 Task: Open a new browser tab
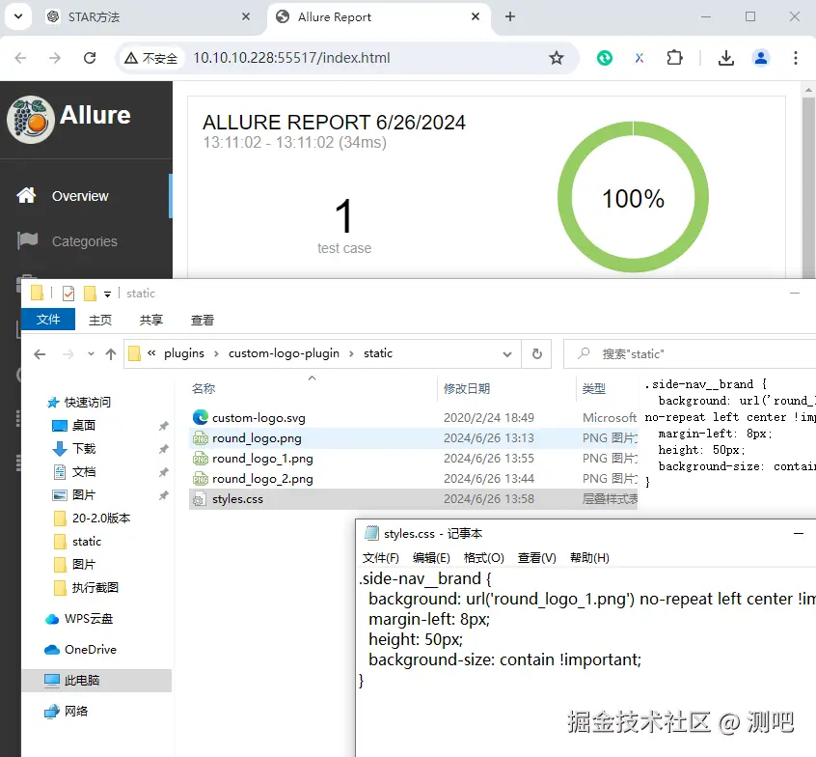[x=510, y=16]
